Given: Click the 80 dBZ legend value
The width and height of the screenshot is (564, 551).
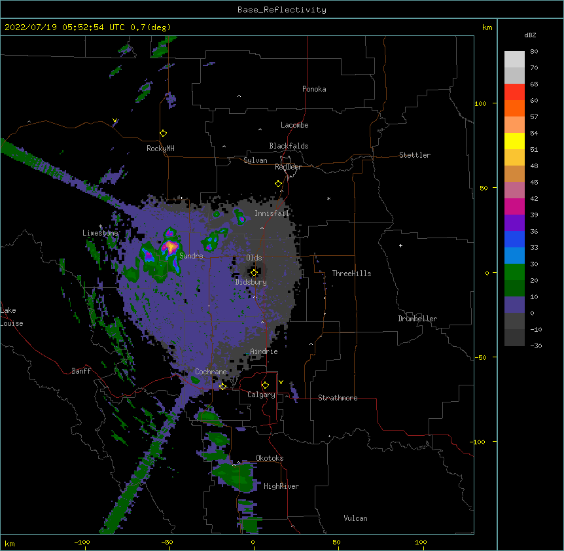Looking at the screenshot, I should 534,52.
